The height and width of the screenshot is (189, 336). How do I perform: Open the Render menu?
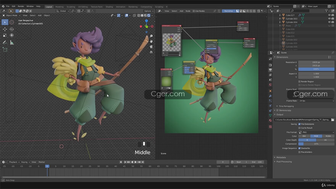pyautogui.click(x=21, y=6)
